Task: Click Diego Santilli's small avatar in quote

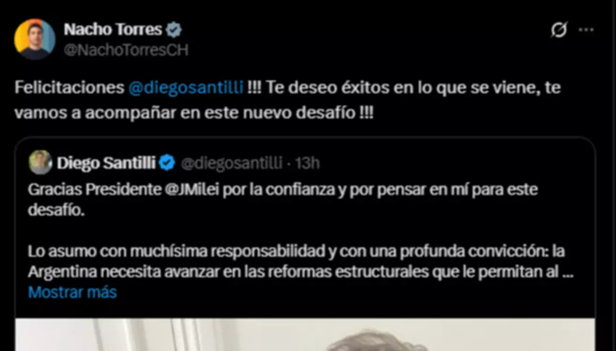Action: (x=40, y=162)
